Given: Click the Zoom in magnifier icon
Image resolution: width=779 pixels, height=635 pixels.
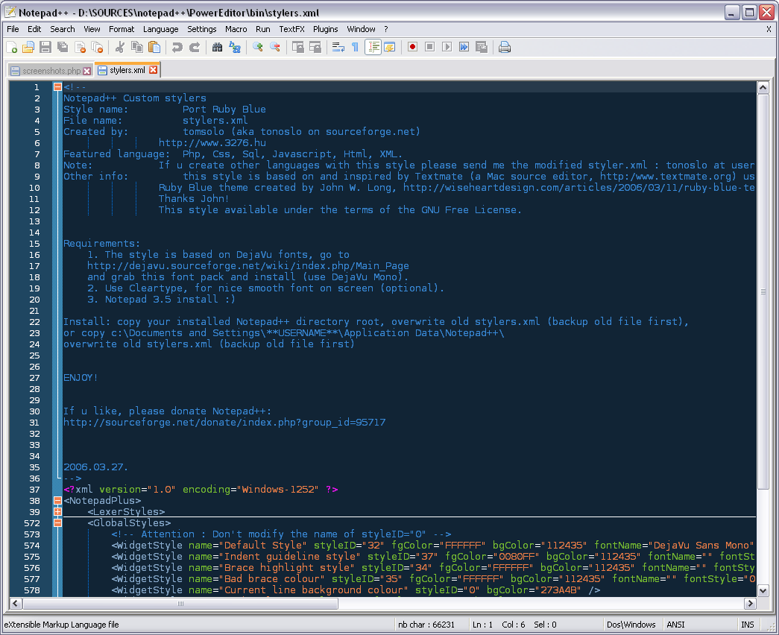Looking at the screenshot, I should tap(258, 47).
